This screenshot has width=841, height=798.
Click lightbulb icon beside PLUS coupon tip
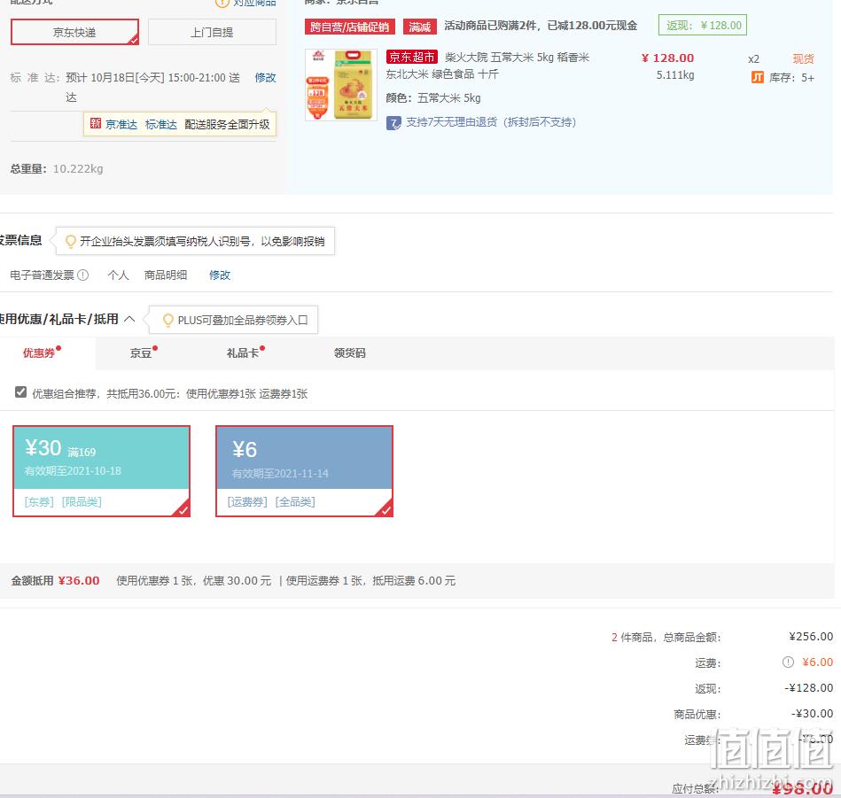click(167, 320)
